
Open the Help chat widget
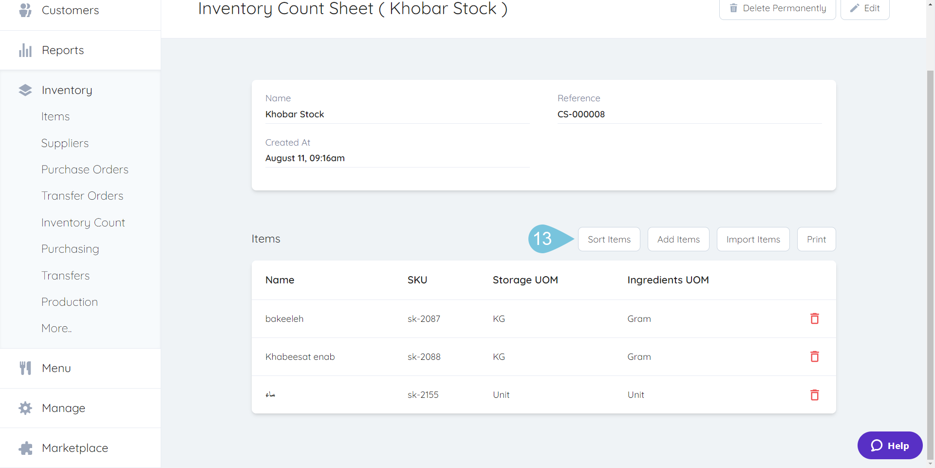[x=890, y=445]
